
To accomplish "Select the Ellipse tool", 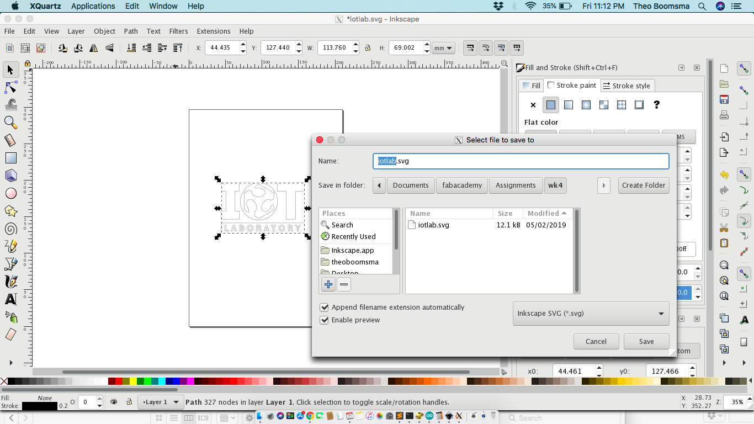I will 11,194.
